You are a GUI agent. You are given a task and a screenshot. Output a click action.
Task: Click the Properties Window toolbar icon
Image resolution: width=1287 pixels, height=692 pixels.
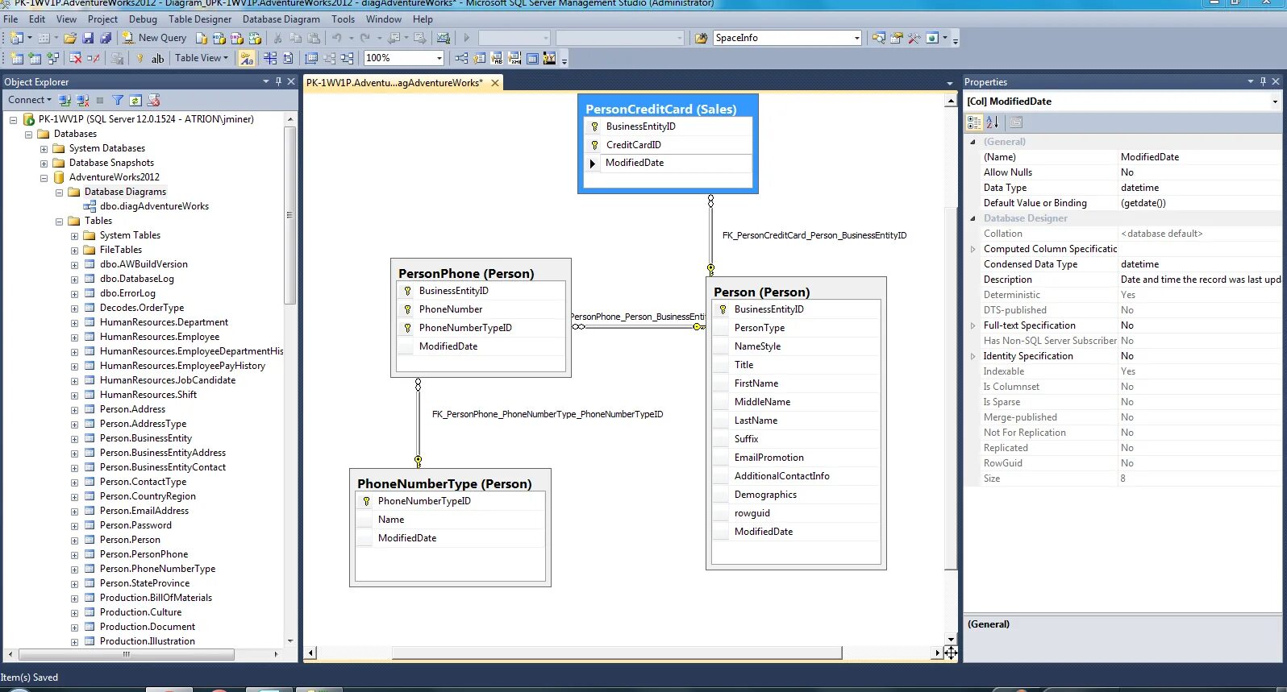coord(896,38)
